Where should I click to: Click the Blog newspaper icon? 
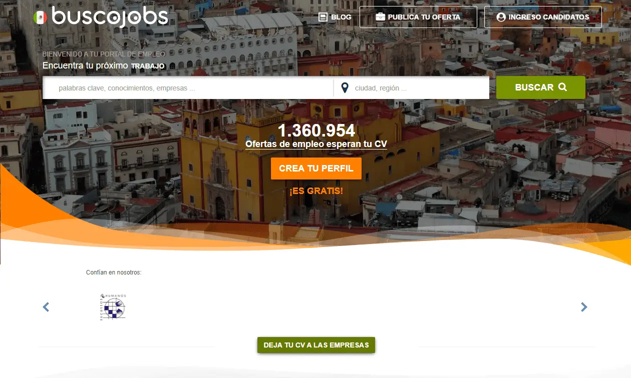point(323,17)
